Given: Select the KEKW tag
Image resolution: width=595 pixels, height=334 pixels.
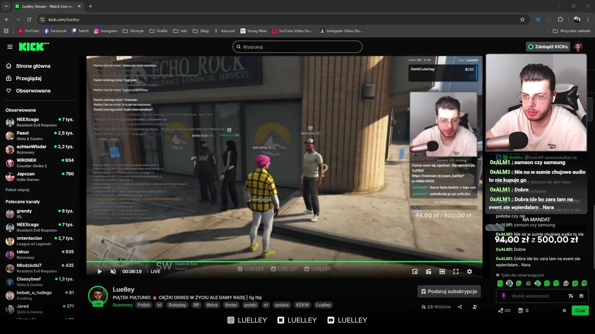Looking at the screenshot, I should (x=302, y=305).
